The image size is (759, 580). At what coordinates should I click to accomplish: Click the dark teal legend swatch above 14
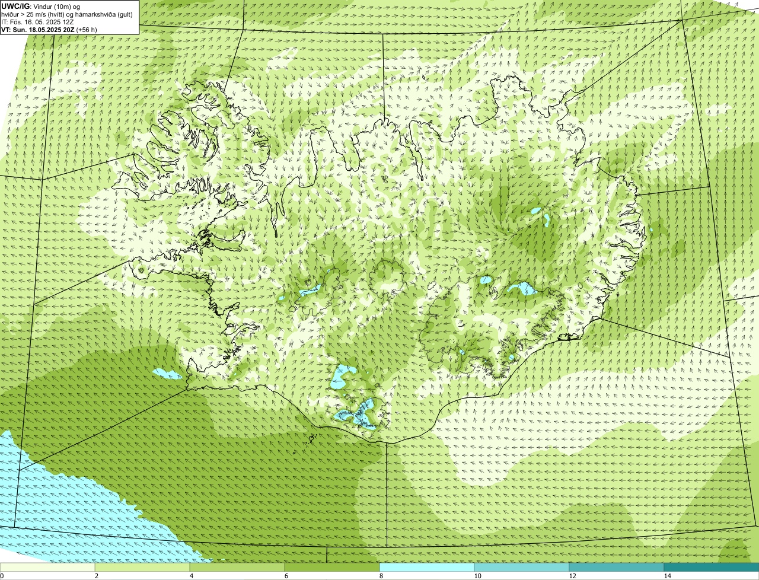tap(712, 567)
